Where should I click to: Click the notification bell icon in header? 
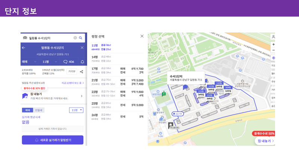(x=82, y=62)
